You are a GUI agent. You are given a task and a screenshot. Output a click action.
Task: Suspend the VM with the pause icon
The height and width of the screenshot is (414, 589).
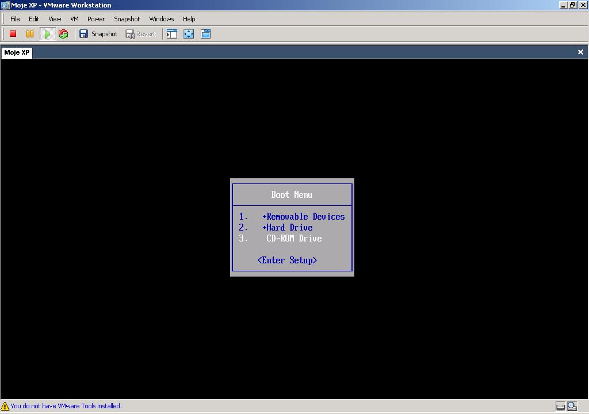point(30,34)
